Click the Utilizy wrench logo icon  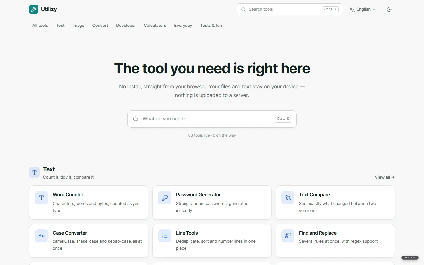click(34, 9)
